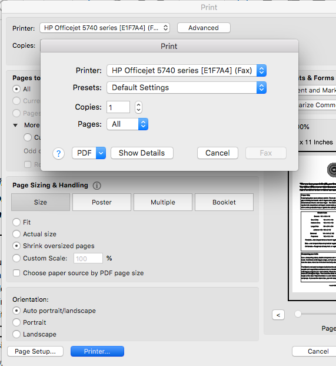Select Actual size radio button
The image size is (336, 366).
16,234
